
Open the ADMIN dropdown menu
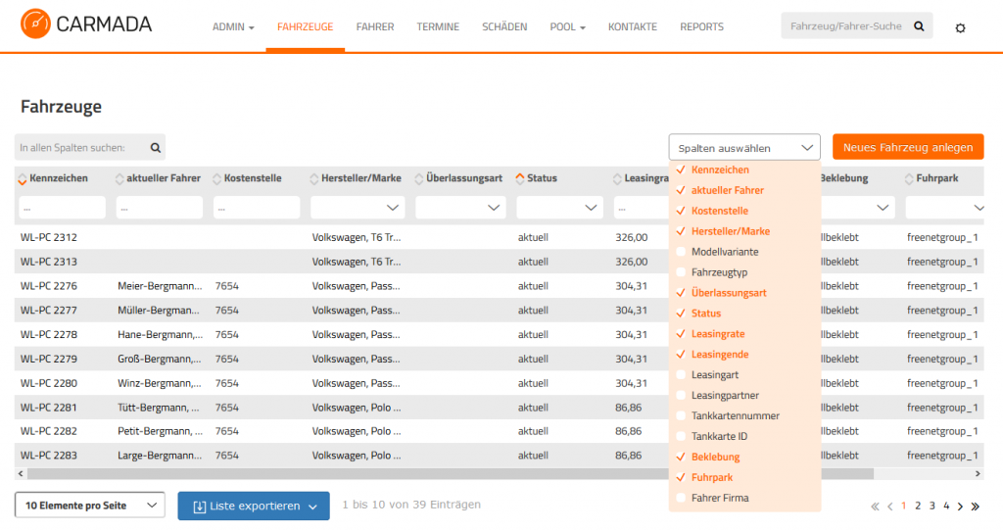233,26
